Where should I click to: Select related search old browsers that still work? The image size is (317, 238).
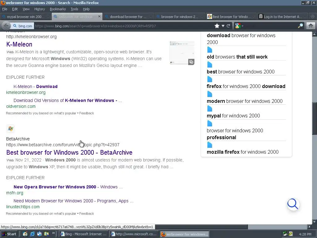tap(237, 57)
